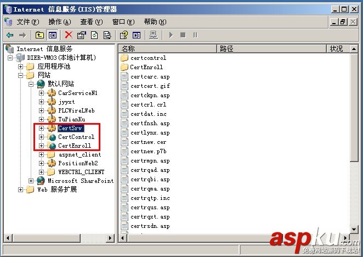This screenshot has width=363, height=257.
Task: Export list via toolbar icon
Action: [107, 35]
